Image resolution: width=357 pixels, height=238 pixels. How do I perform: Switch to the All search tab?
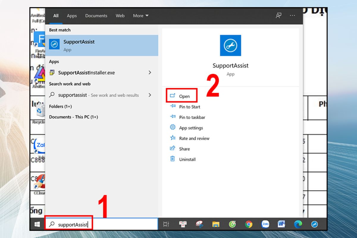(56, 16)
